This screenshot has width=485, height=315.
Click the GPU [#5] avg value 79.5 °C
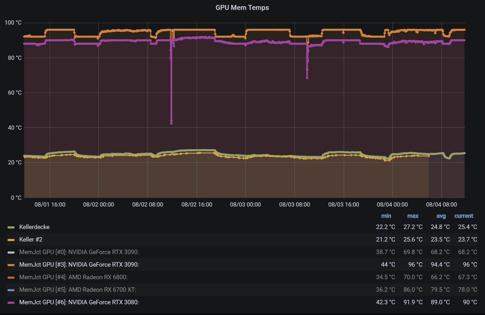[440, 290]
